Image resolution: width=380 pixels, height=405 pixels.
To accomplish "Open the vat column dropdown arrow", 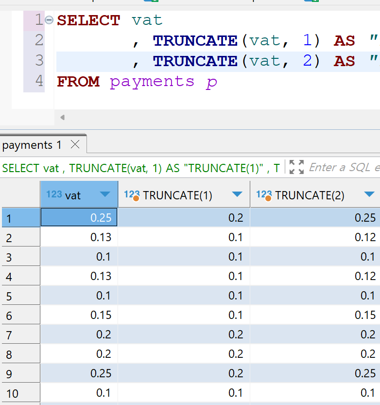I will click(105, 194).
